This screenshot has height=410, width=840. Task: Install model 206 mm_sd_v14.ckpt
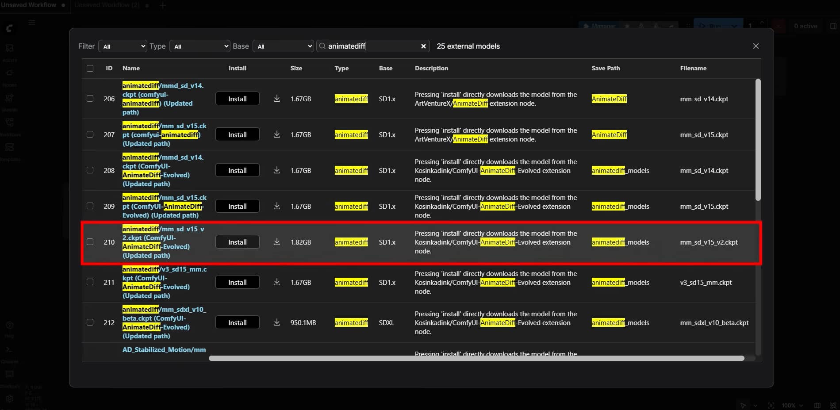click(237, 99)
